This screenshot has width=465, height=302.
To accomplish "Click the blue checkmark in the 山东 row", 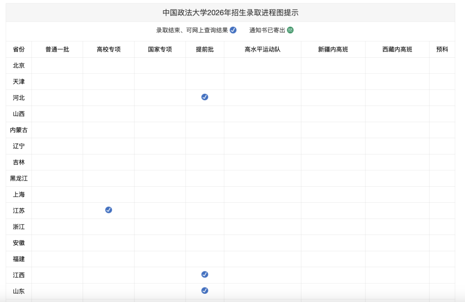I will 205,290.
